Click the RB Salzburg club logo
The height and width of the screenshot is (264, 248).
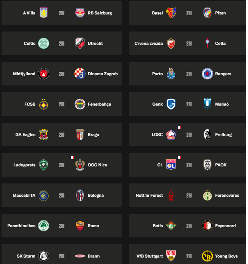tap(80, 13)
